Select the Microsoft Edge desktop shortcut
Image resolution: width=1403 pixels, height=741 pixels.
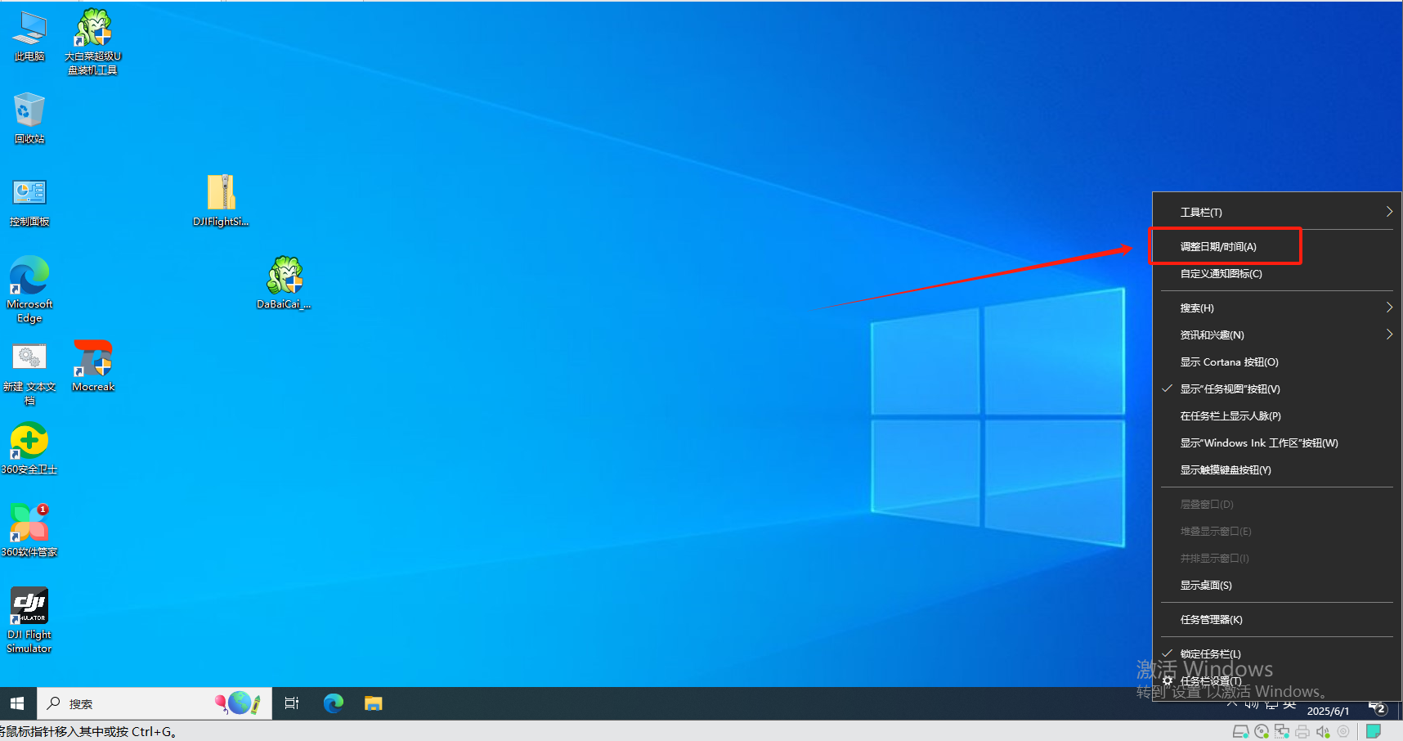[29, 289]
